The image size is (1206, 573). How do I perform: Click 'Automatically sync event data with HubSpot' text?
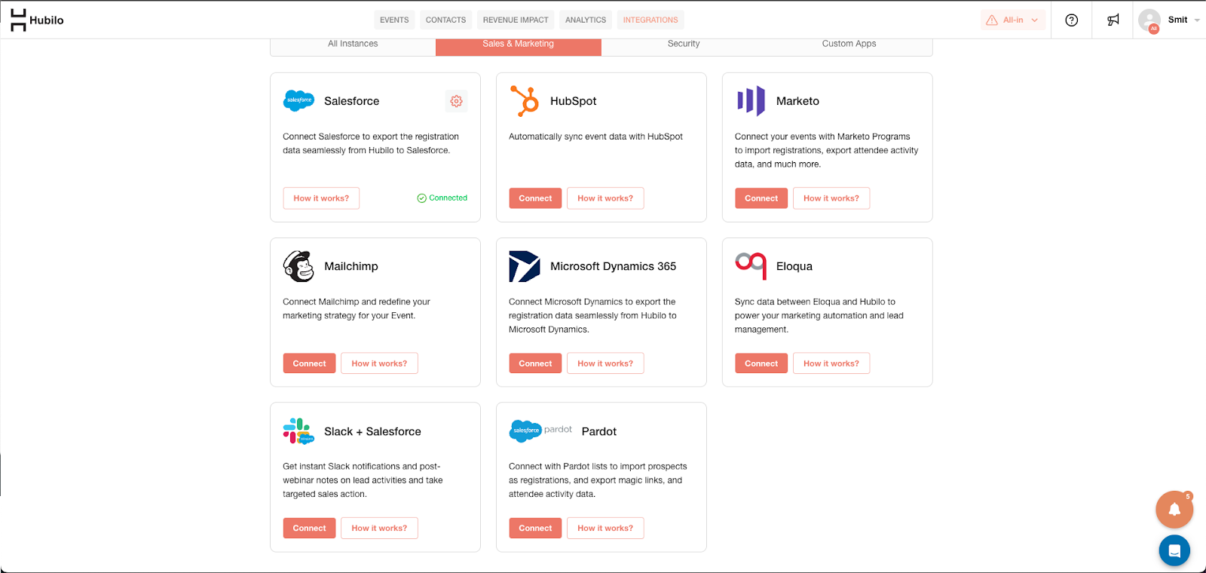tap(595, 136)
